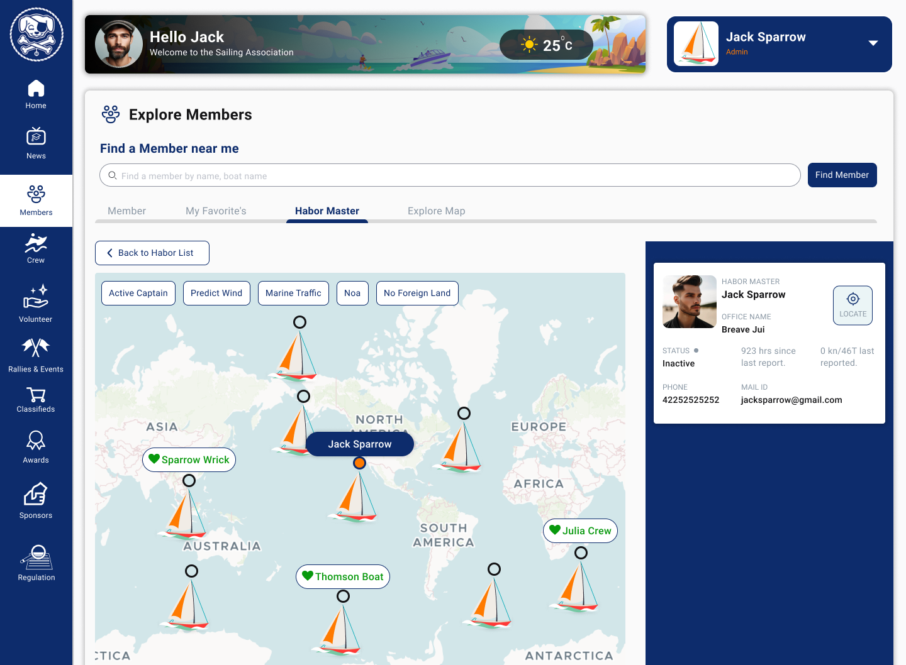This screenshot has width=906, height=665.
Task: Open the Home sidebar icon
Action: coord(36,89)
